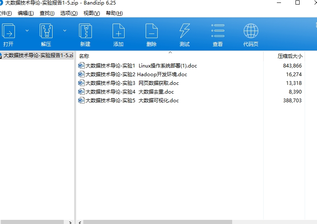The image size is (317, 224).
Task: Click the Word icon of 实验4 file
Action: [x=81, y=92]
